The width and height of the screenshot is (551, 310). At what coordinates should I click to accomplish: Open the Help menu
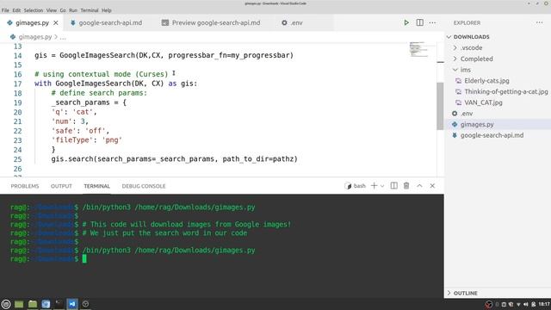[107, 10]
